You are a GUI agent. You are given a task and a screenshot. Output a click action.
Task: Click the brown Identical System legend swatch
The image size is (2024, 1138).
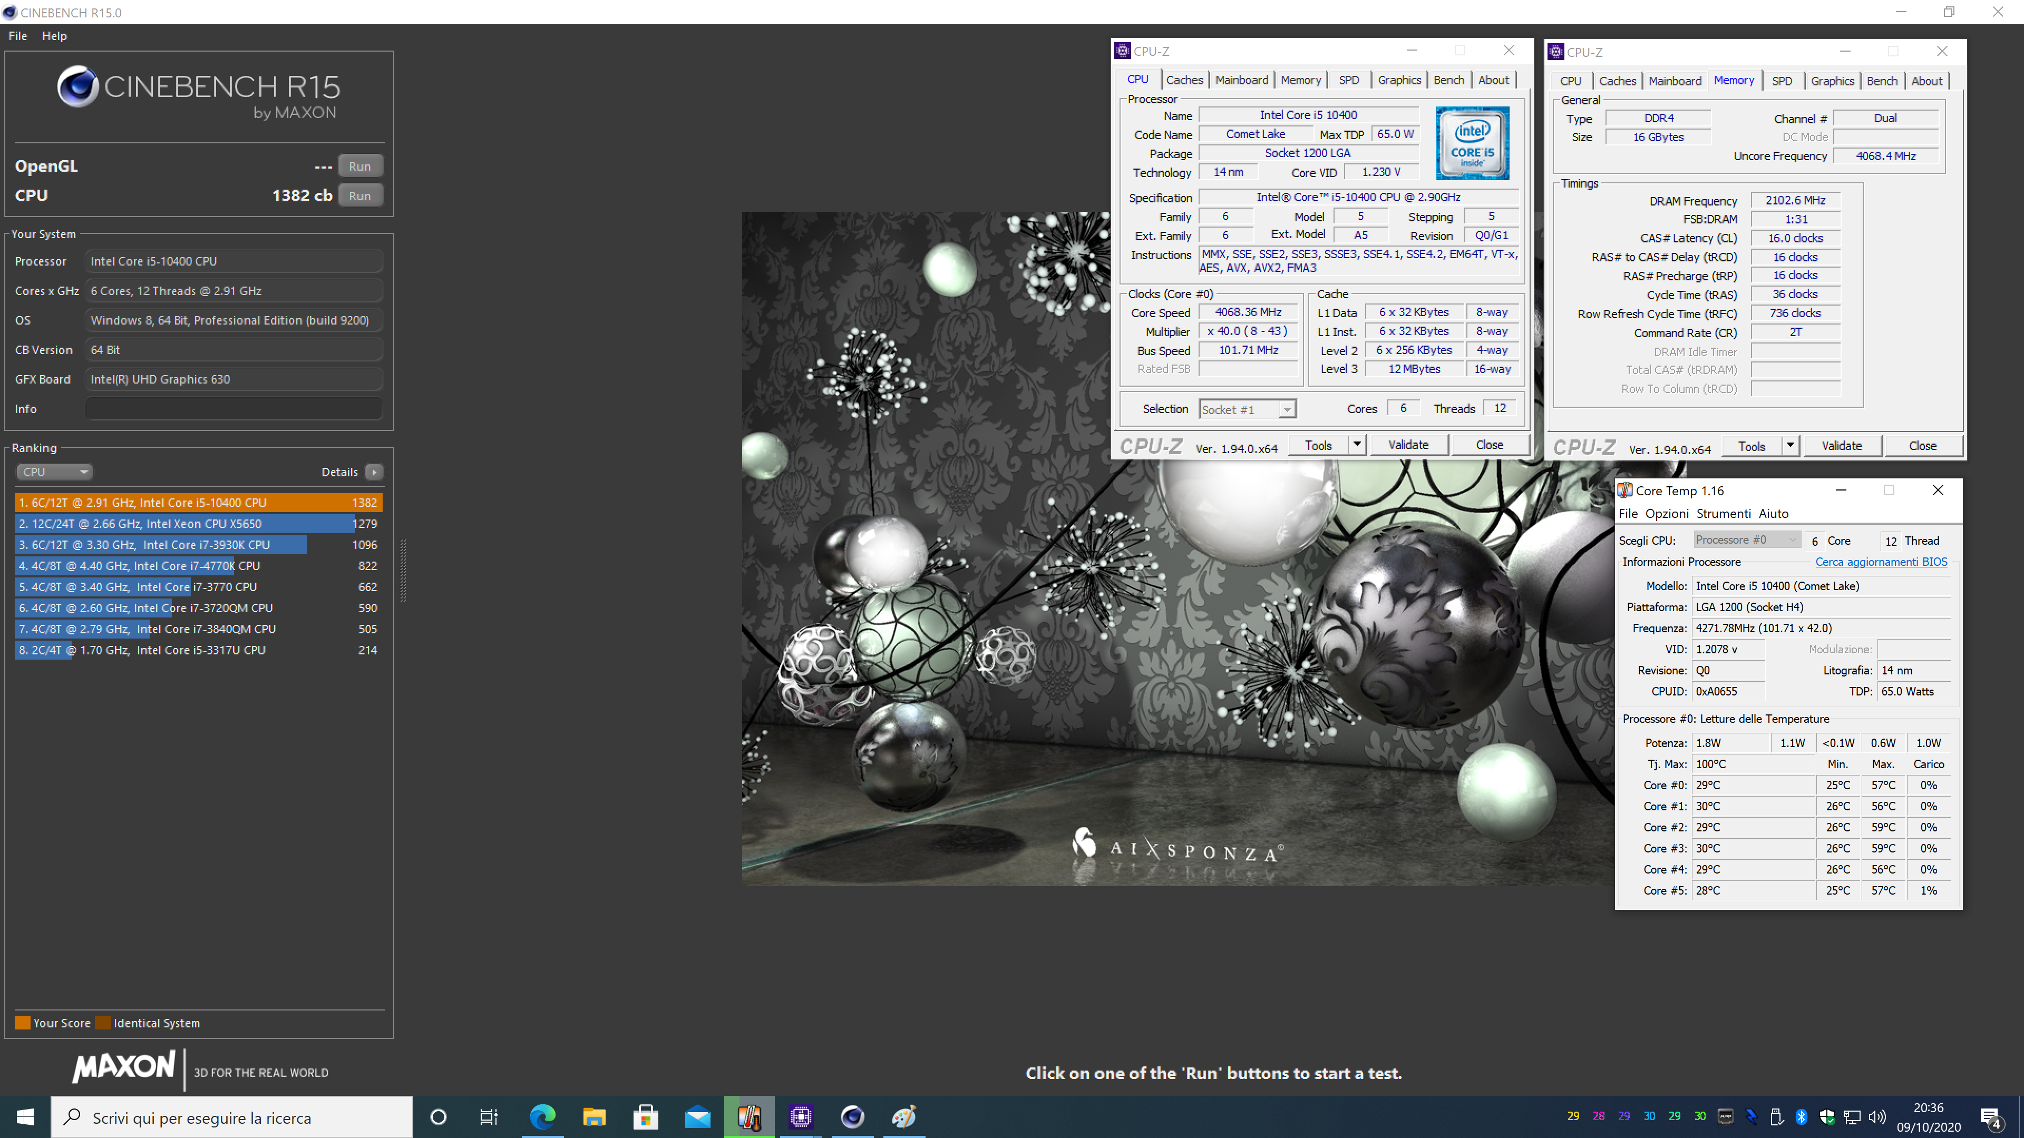click(103, 1023)
